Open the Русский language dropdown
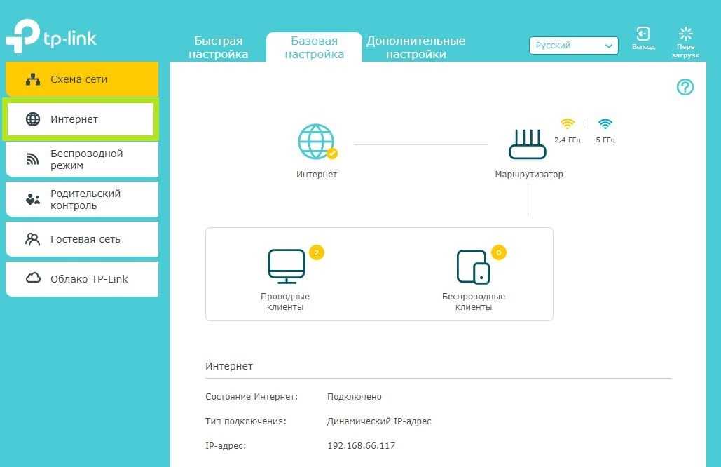721x467 pixels. [x=573, y=46]
